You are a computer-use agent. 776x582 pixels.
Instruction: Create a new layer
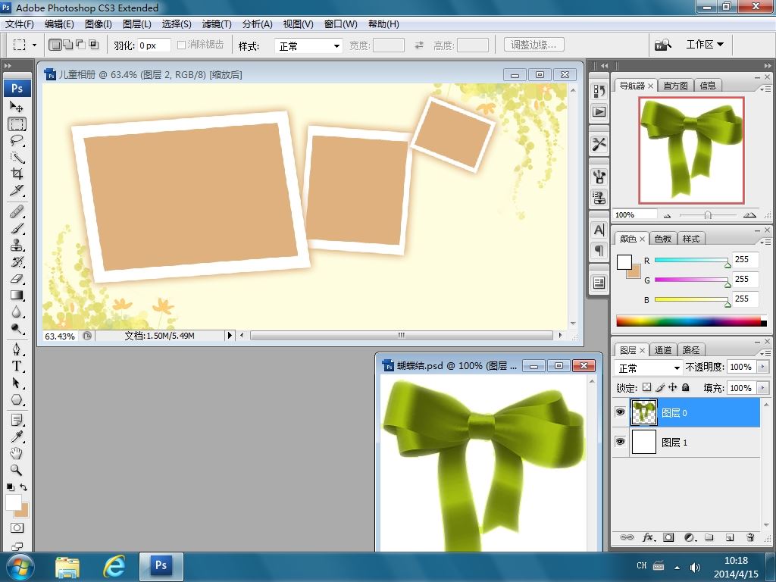coord(730,537)
